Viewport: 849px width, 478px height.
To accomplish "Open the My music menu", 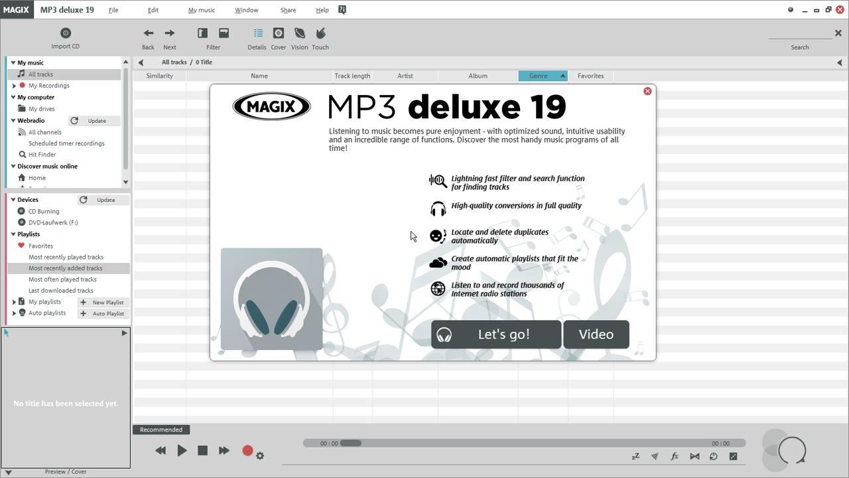I will tap(201, 9).
